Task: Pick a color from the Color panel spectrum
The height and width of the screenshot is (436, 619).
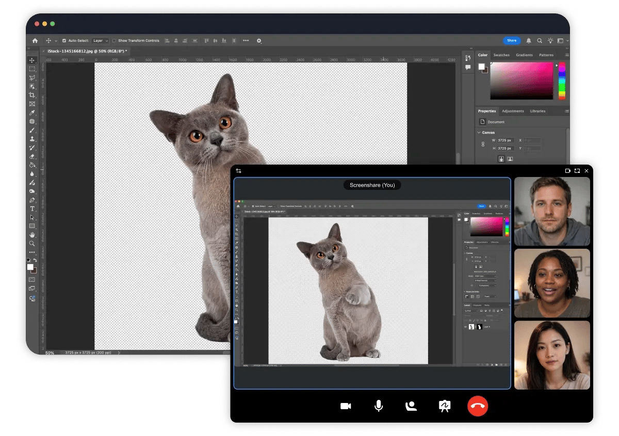Action: click(x=521, y=81)
